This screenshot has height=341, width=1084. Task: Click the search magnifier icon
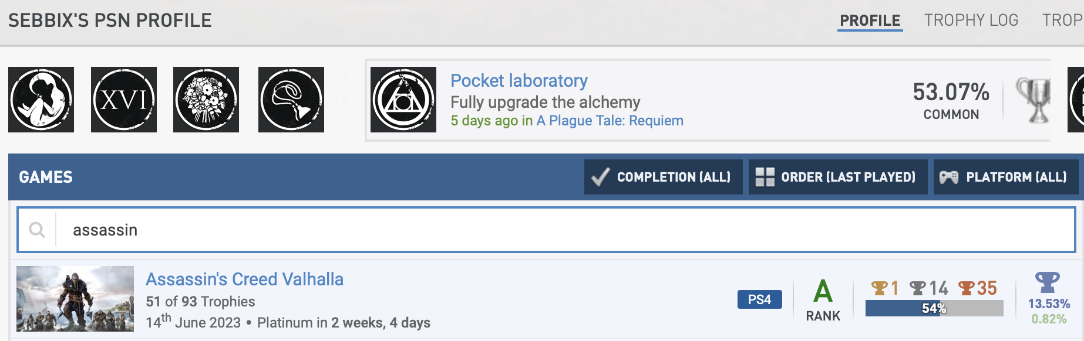(x=37, y=230)
